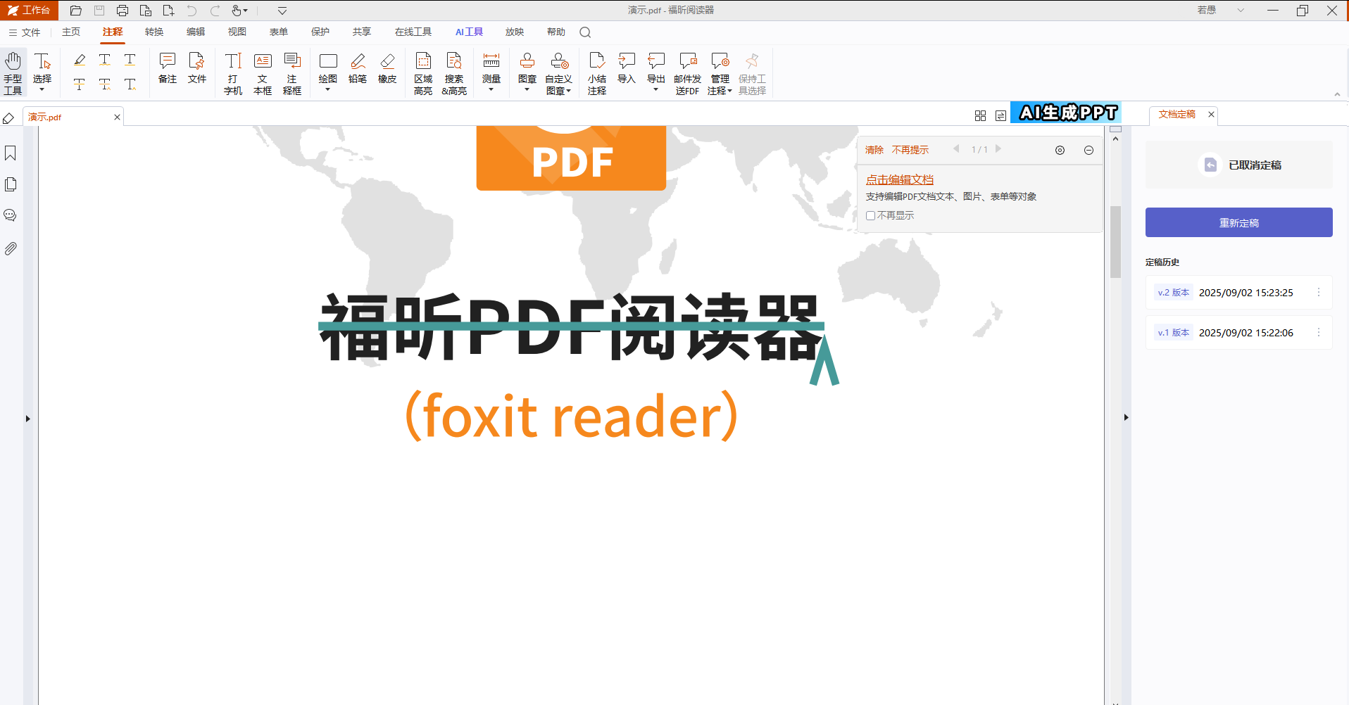Select the Pencil (铅笔) drawing tool
This screenshot has width=1349, height=705.
pyautogui.click(x=358, y=68)
